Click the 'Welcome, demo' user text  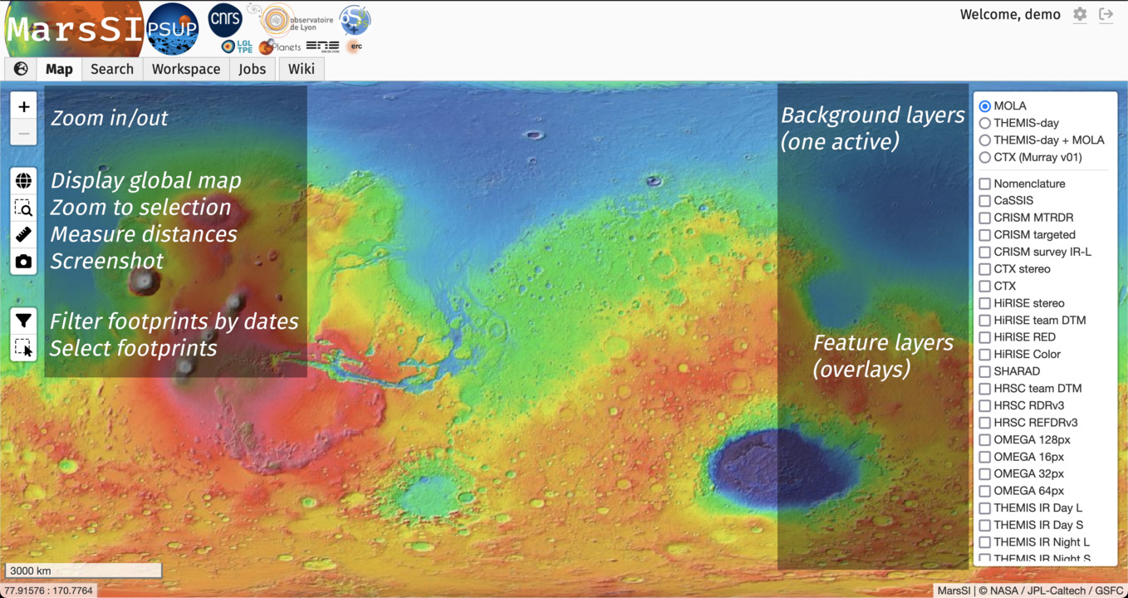[x=1010, y=15]
